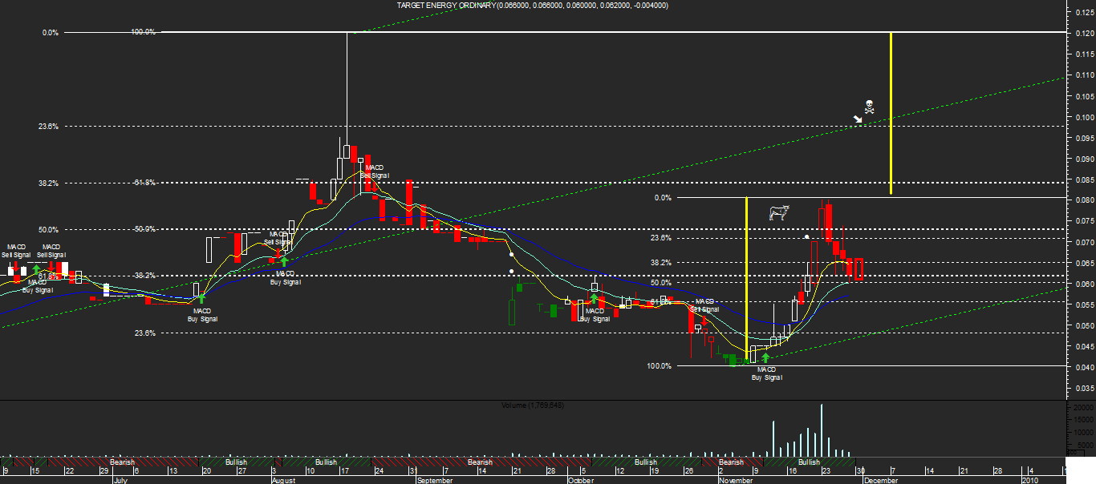Select the 0.0% Fibonacci label on the 0.080 line
Screen dimensions: 1096x484
[x=662, y=197]
